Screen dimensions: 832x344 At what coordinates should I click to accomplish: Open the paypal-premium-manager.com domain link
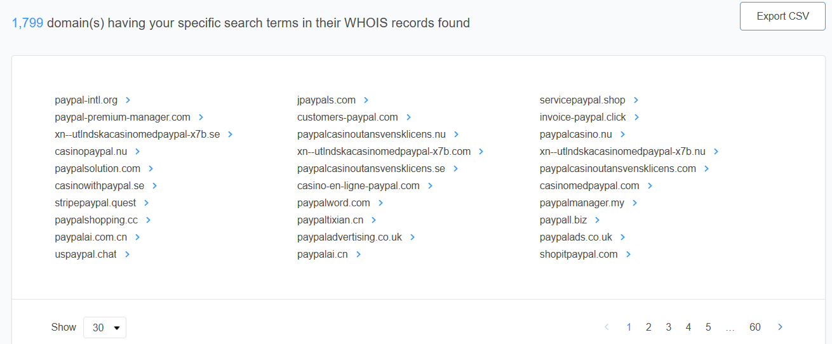[x=123, y=117]
